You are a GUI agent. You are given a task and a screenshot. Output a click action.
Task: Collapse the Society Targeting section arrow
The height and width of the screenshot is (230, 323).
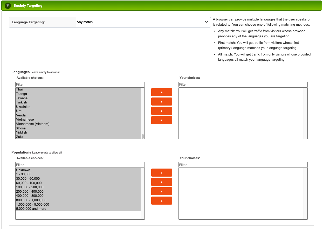[x=8, y=5]
